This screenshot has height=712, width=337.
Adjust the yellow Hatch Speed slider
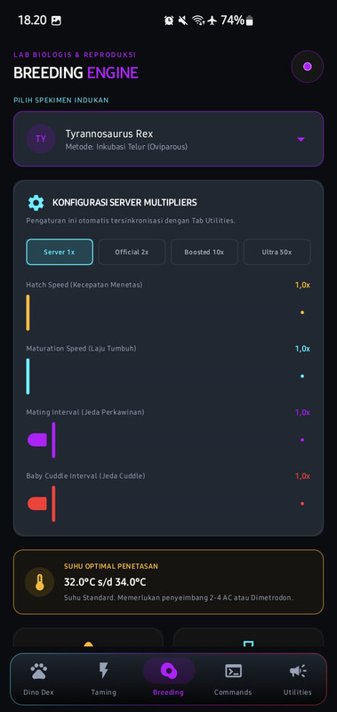[28, 312]
